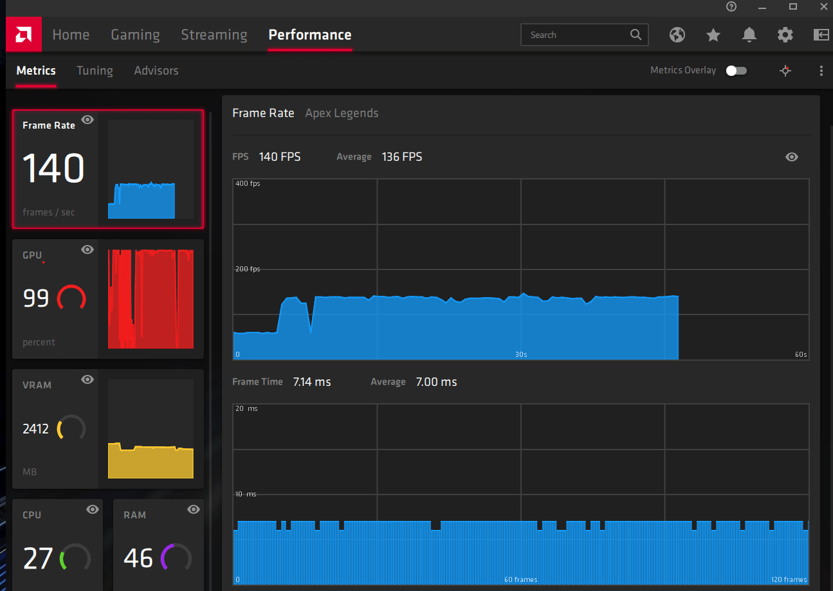
Task: Open notifications bell icon
Action: 749,35
